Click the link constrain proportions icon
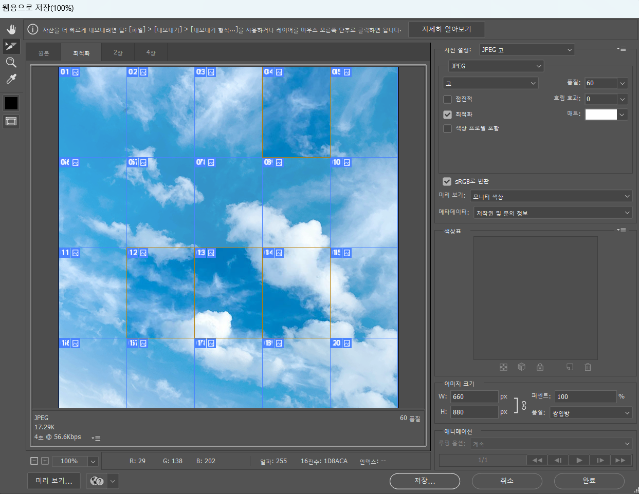Viewport: 639px width, 494px height. [523, 405]
